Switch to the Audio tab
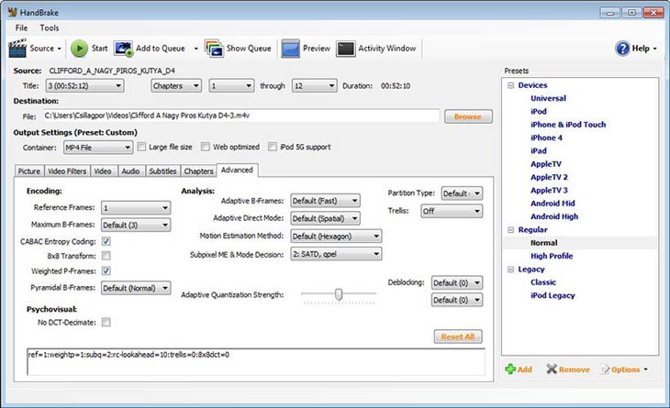The height and width of the screenshot is (408, 670). [x=130, y=171]
